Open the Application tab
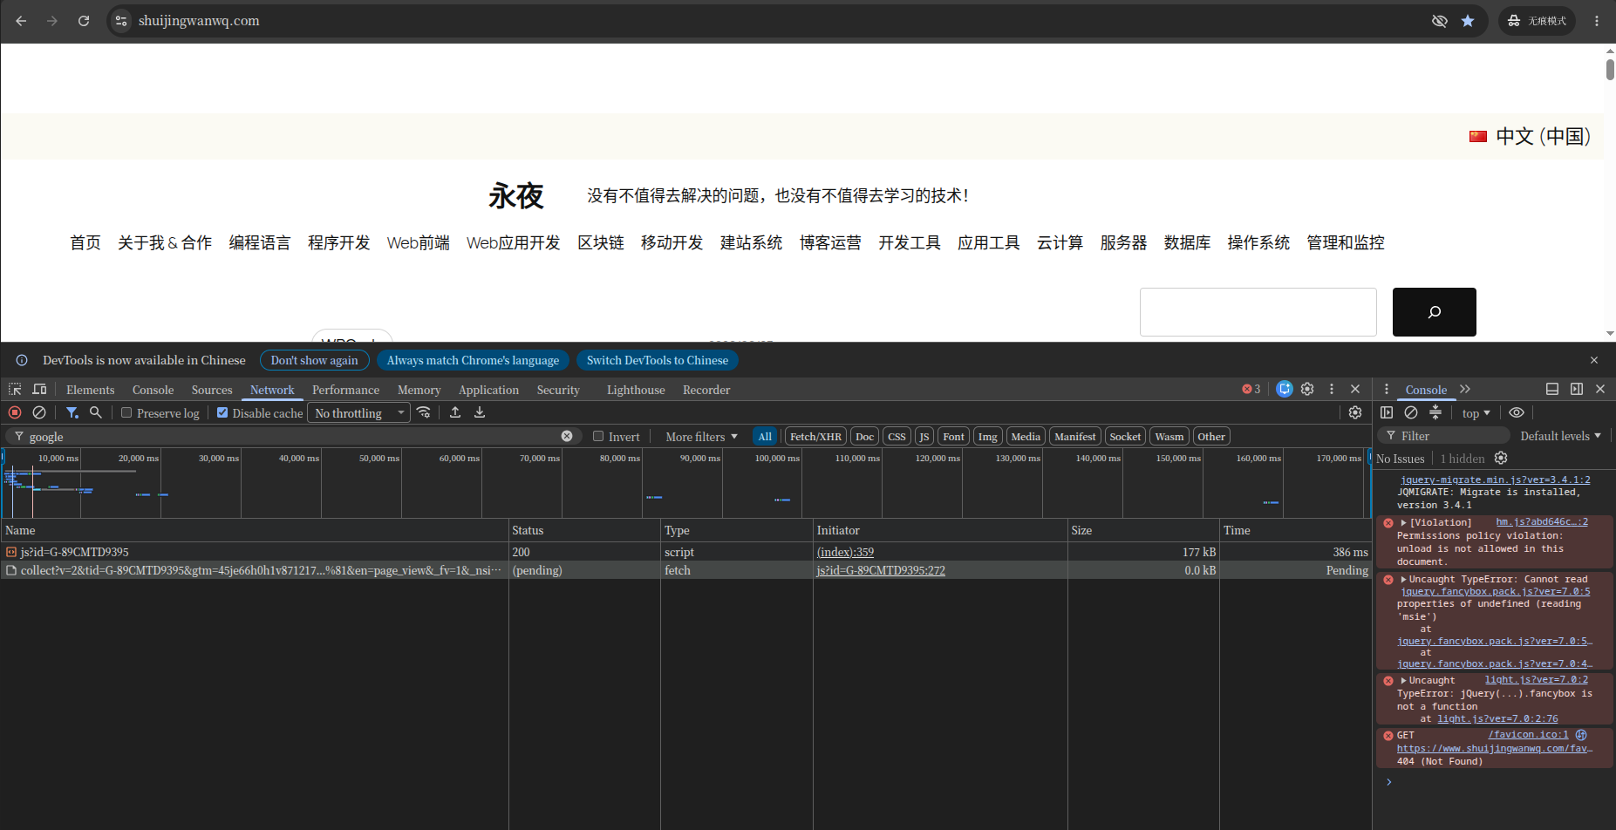1616x830 pixels. [x=488, y=390]
